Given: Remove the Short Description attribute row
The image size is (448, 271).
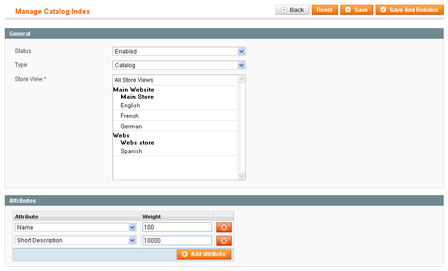Looking at the screenshot, I should click(224, 240).
